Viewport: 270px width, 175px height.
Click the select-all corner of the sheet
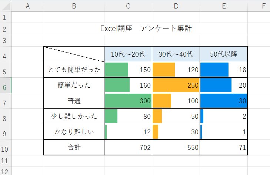coord(6,6)
